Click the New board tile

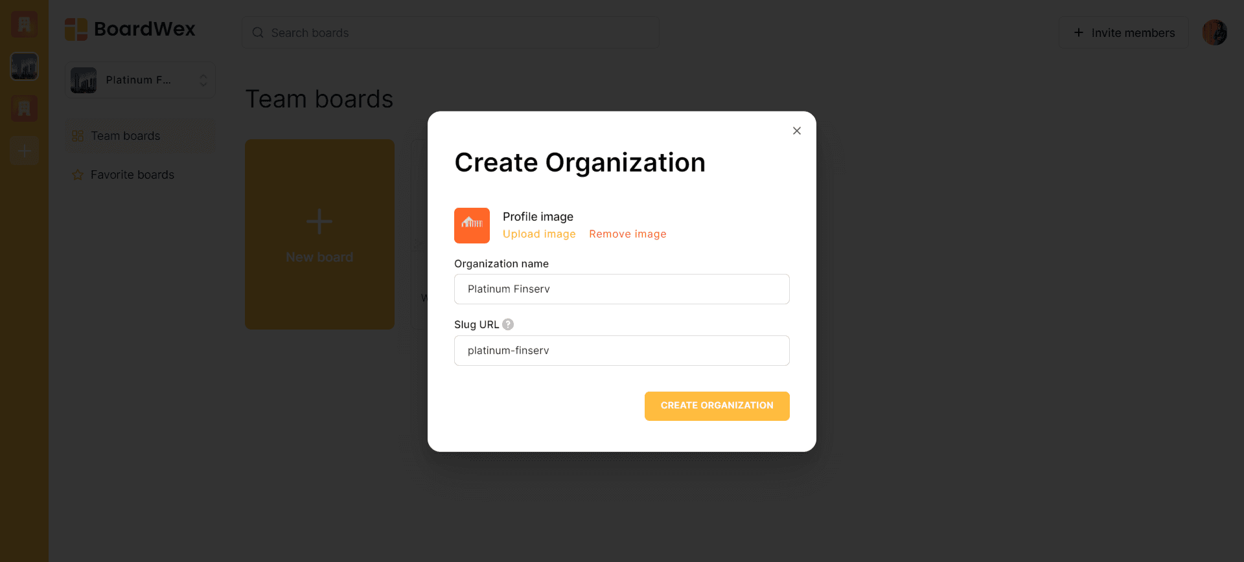pos(319,234)
